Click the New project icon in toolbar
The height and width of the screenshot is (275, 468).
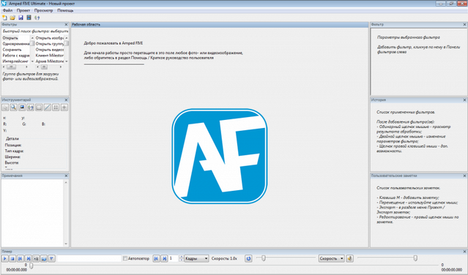(4, 18)
